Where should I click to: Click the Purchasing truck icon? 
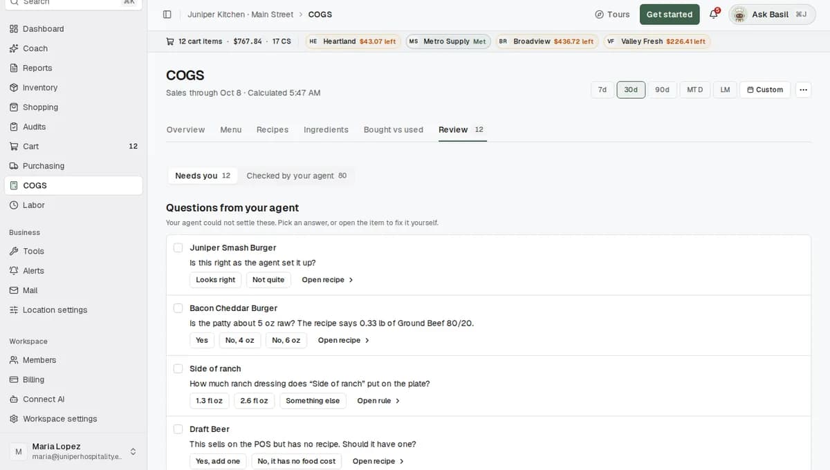(14, 166)
